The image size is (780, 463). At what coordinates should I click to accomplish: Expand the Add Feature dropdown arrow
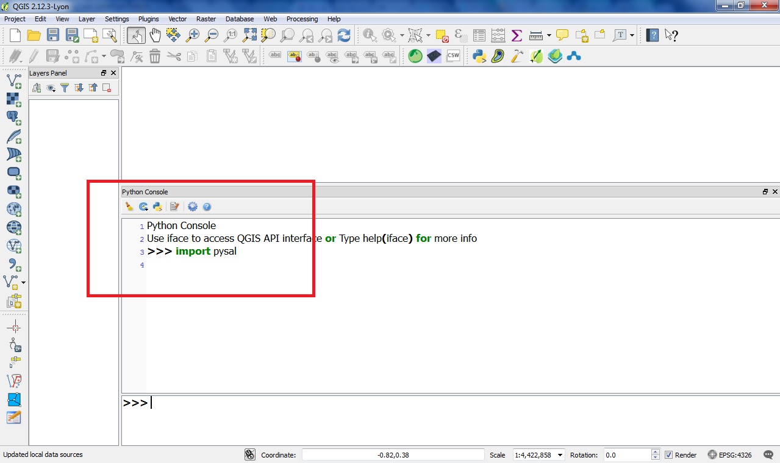104,57
